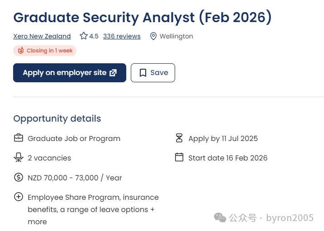
Task: Click the location pin icon beside Wellington
Action: [x=153, y=36]
